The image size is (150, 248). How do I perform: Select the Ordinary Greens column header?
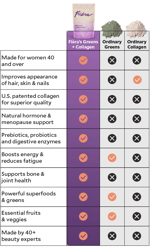pos(112,44)
